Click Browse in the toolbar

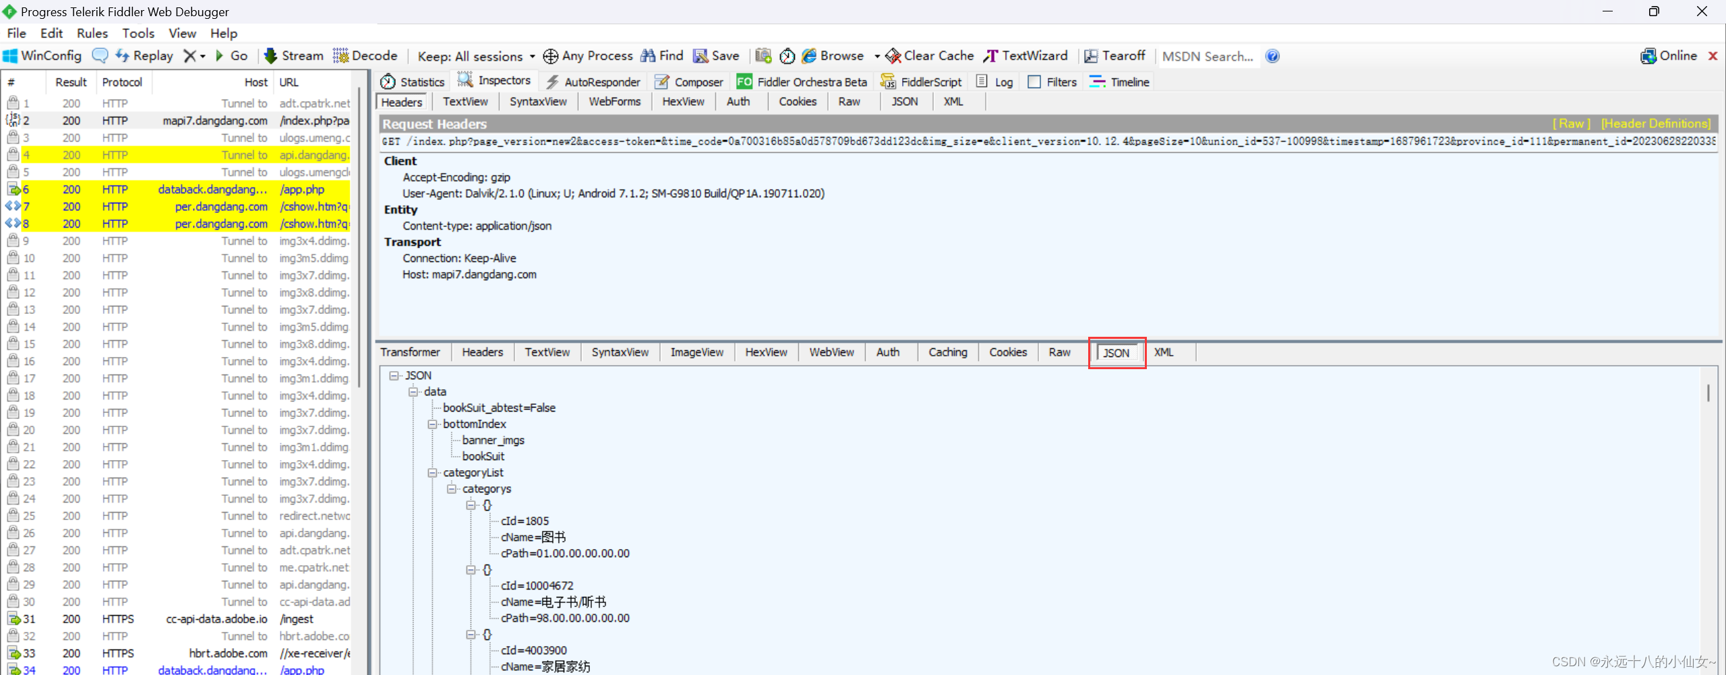pyautogui.click(x=833, y=56)
